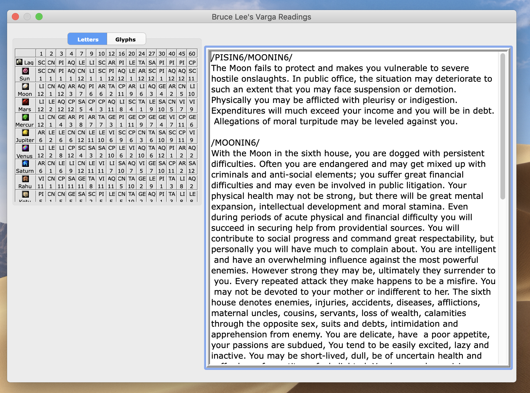The width and height of the screenshot is (530, 393).
Task: Click the readings text scrollbar
Action: tap(502, 127)
